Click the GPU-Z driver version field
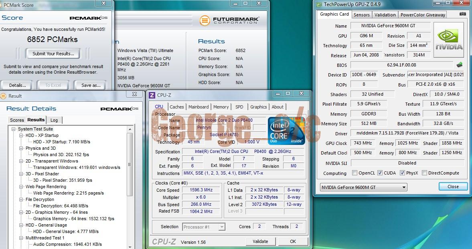The width and height of the screenshot is (472, 249). tap(407, 133)
